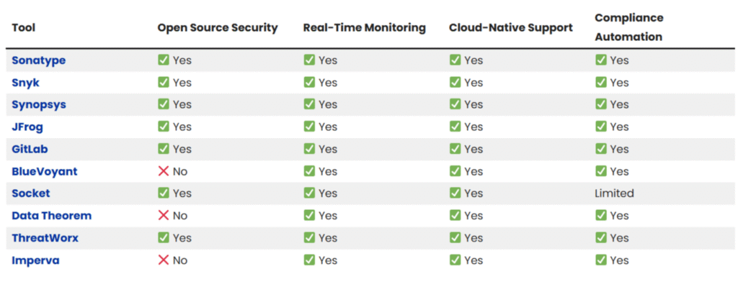Select 'Yes' under Real-Time Monitoring for GitLab

[x=328, y=150]
